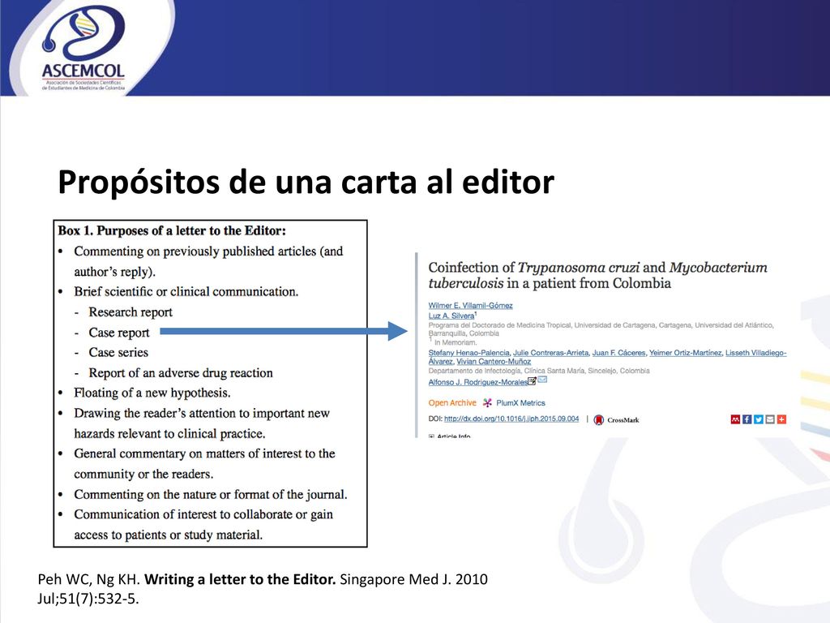Click the CrossMark text label
The height and width of the screenshot is (623, 830).
pos(623,420)
